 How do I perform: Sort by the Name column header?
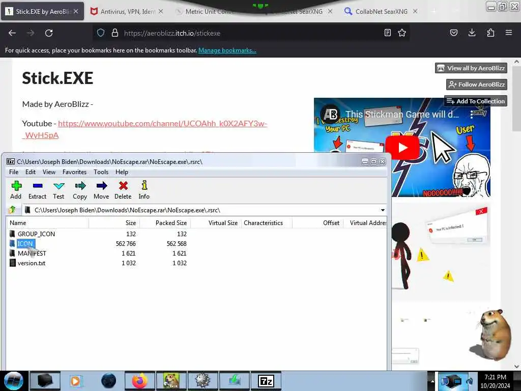(x=47, y=223)
